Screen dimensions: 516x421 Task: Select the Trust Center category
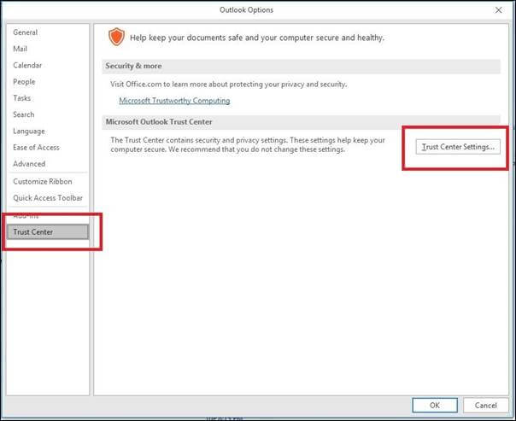48,232
